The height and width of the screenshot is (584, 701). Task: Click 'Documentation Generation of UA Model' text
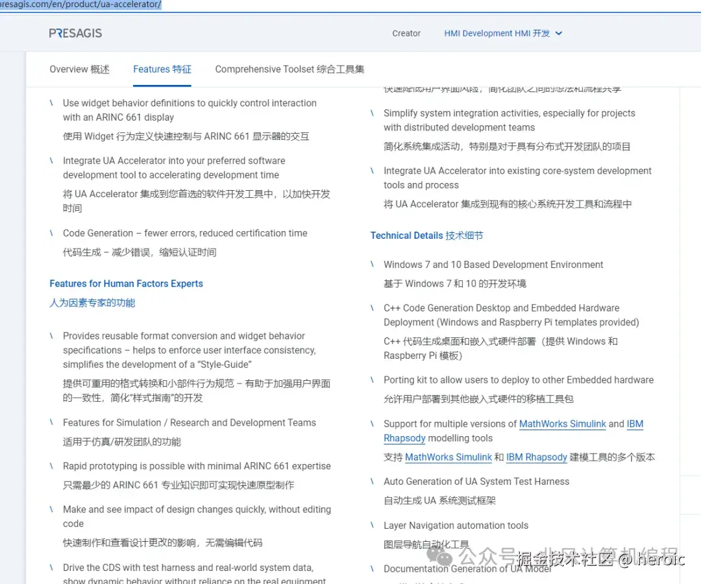[x=467, y=569]
